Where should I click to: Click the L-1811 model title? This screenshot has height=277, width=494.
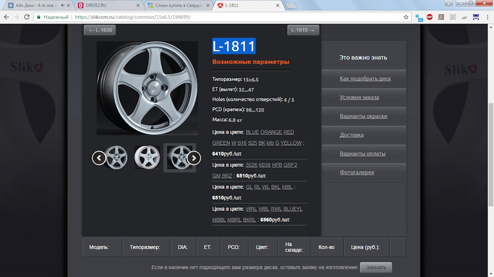[x=234, y=46]
